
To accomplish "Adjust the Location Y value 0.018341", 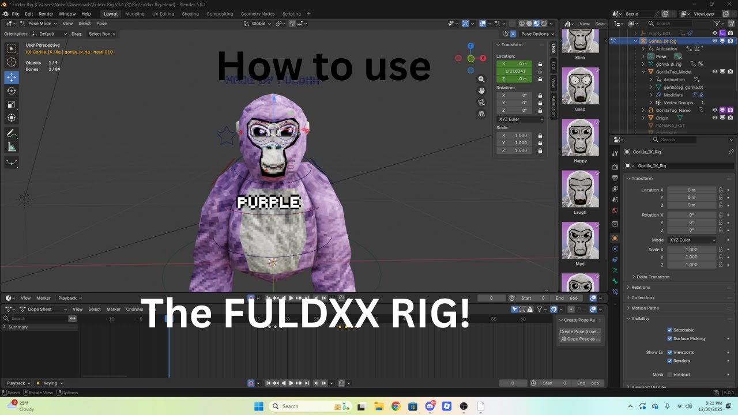I will (514, 71).
